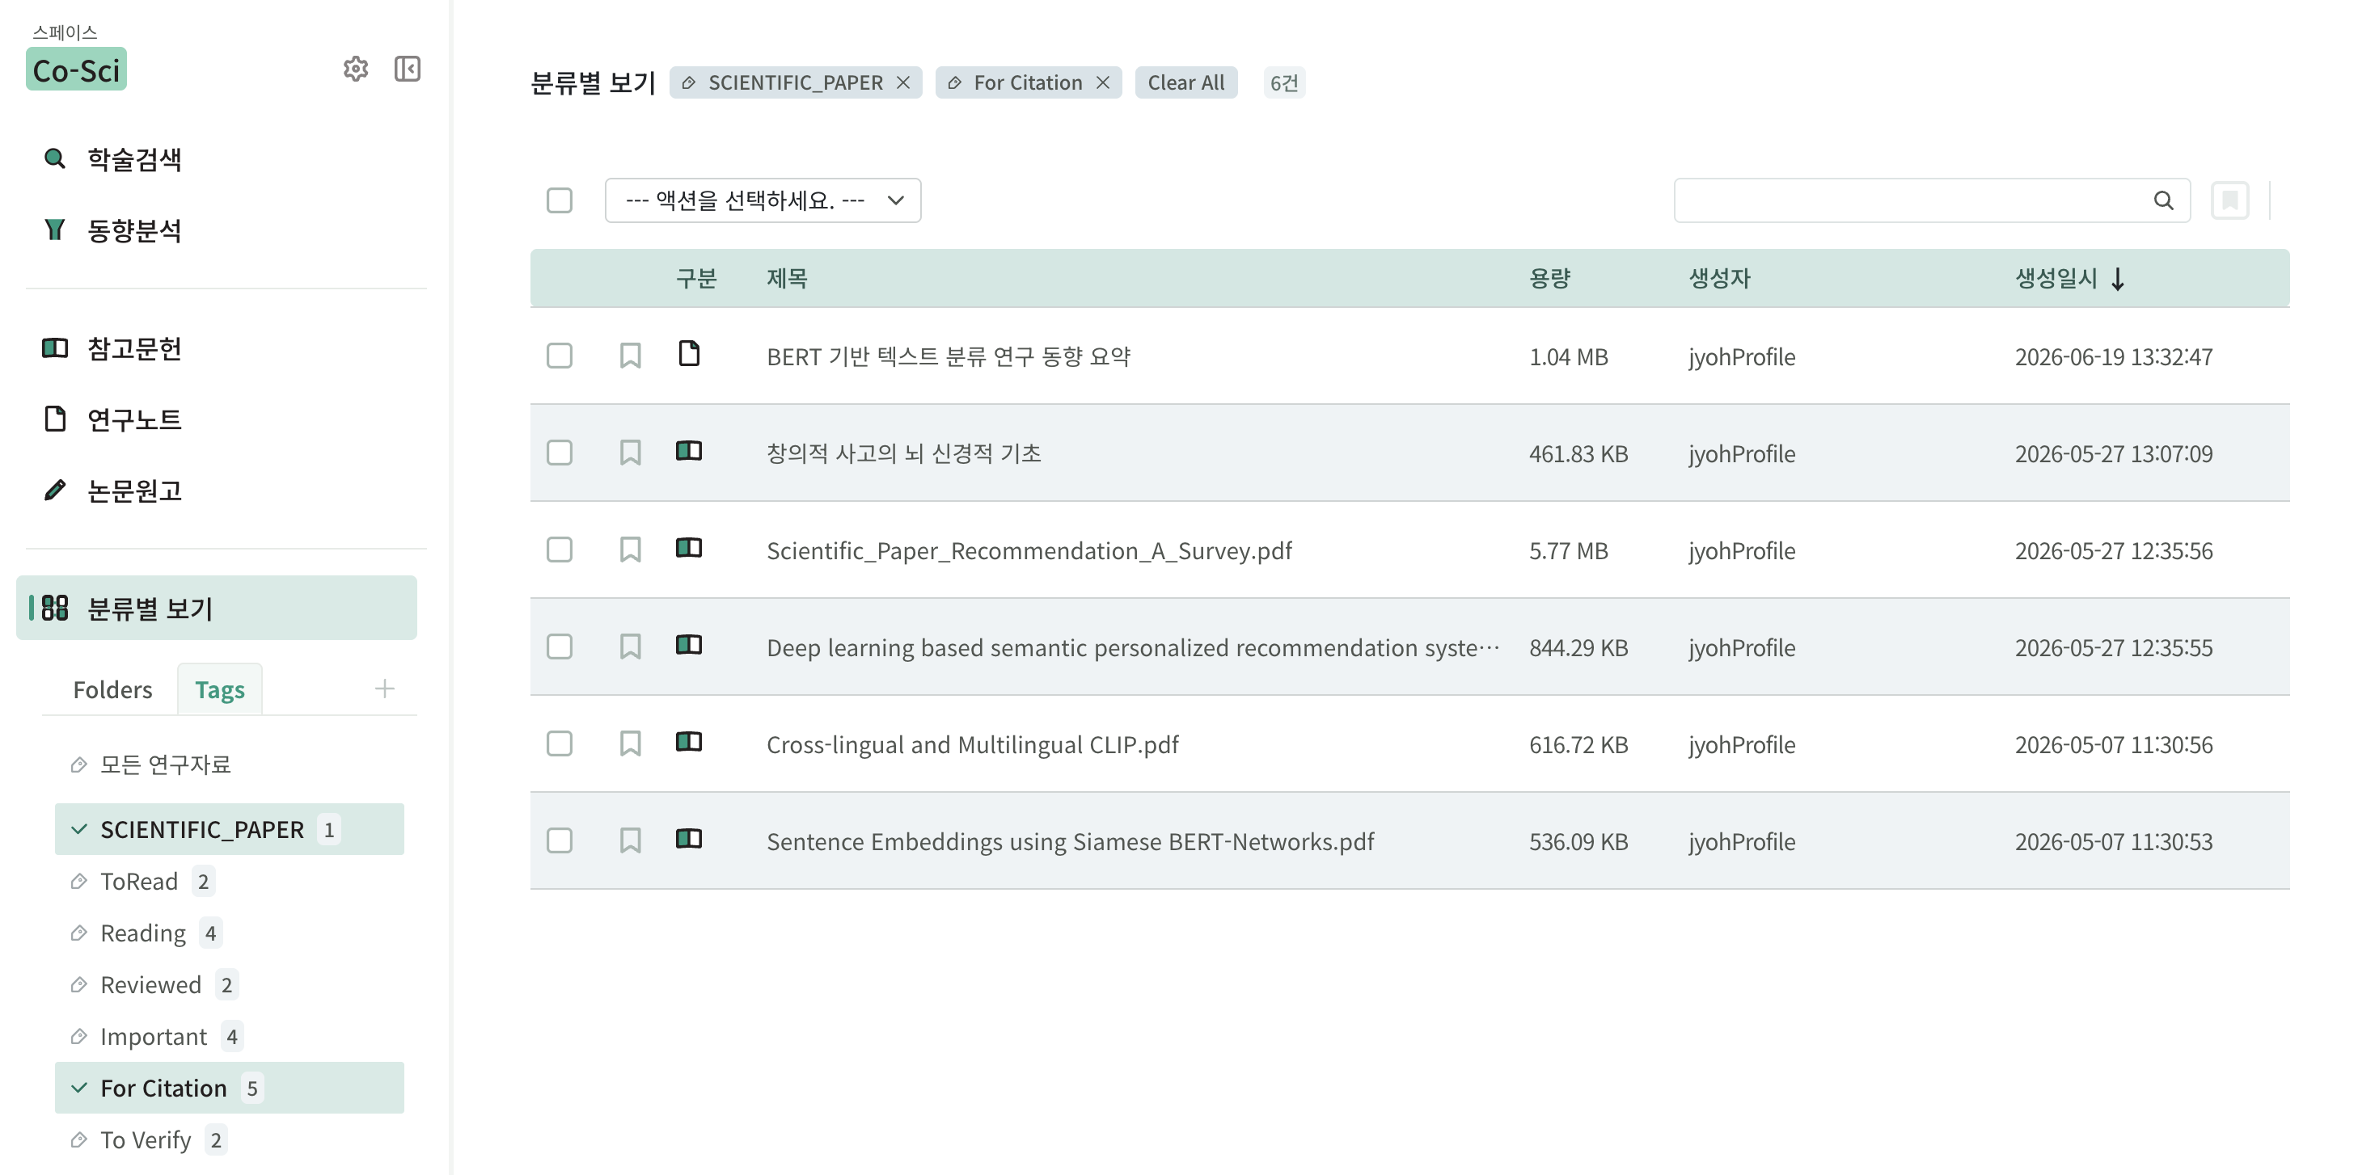Open 동향분석 menu
The image size is (2358, 1175).
[x=133, y=230]
